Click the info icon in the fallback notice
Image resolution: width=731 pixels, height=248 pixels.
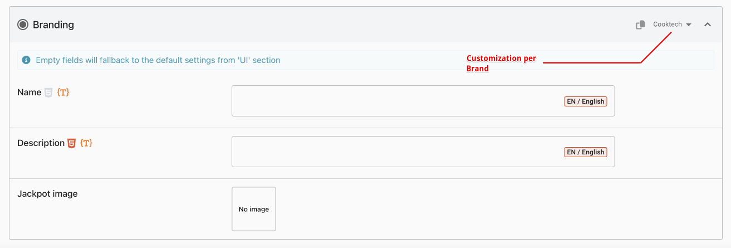[26, 60]
